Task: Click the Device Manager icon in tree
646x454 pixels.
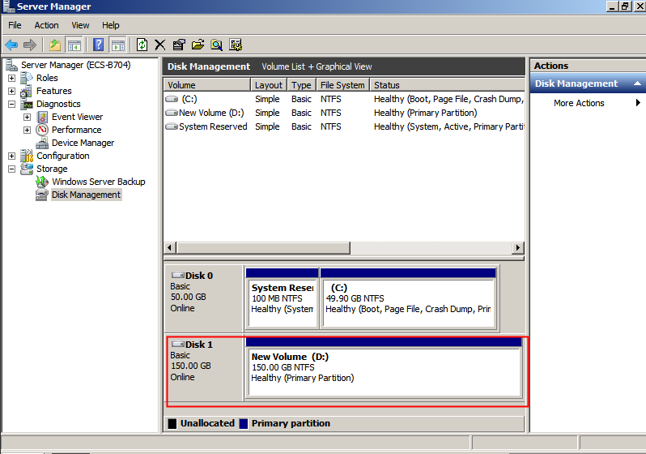Action: pyautogui.click(x=42, y=143)
